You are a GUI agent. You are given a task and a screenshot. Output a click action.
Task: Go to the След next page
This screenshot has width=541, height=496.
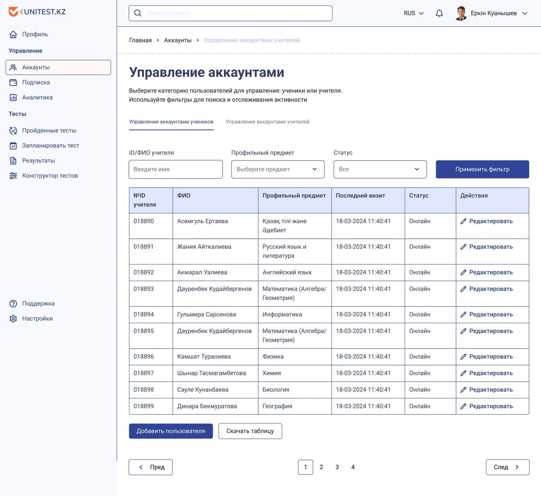508,467
